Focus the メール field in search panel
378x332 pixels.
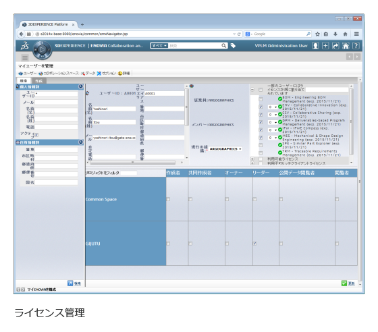[57, 102]
